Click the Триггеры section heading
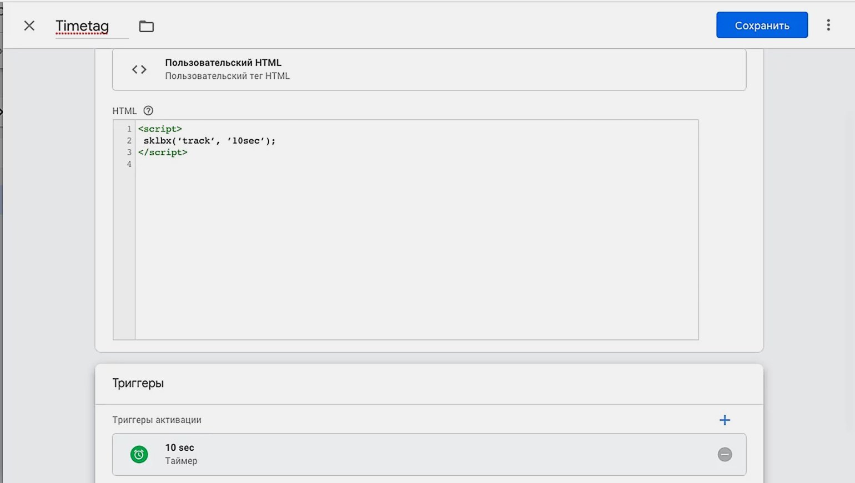This screenshot has height=483, width=855. pos(138,383)
